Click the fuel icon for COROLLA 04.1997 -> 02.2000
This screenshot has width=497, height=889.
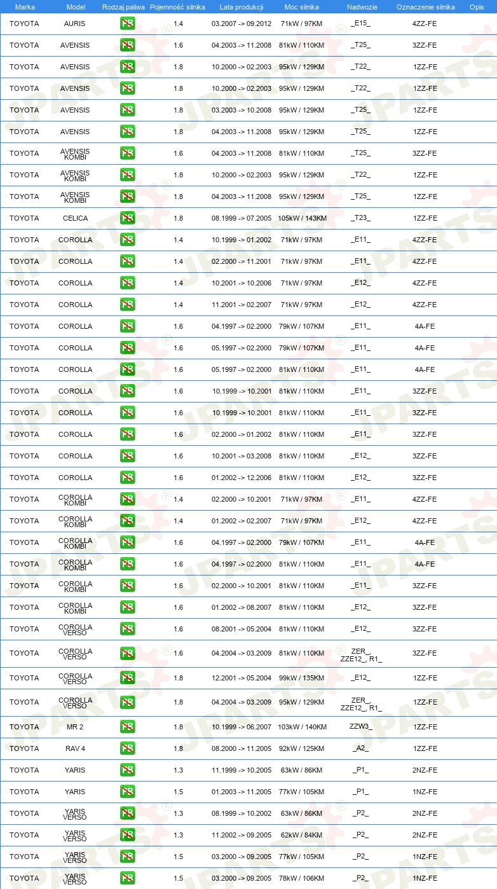coord(127,326)
